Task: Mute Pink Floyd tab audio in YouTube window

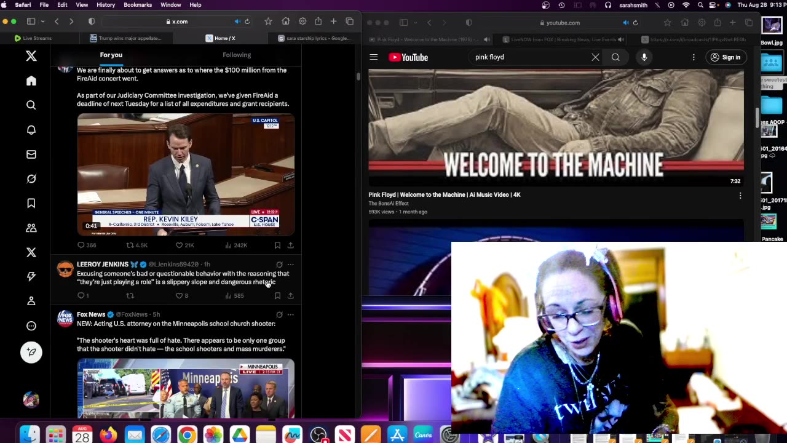Action: [487, 39]
